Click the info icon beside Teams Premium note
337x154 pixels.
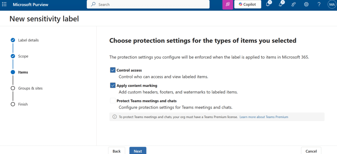click(x=115, y=117)
